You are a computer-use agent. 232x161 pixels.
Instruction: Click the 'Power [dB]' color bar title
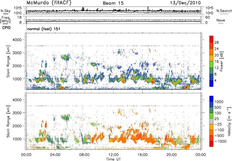[221, 61]
